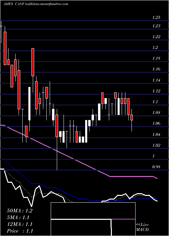Click the 1.08 price axis label
The width and height of the screenshot is (169, 236).
pyautogui.click(x=156, y=113)
